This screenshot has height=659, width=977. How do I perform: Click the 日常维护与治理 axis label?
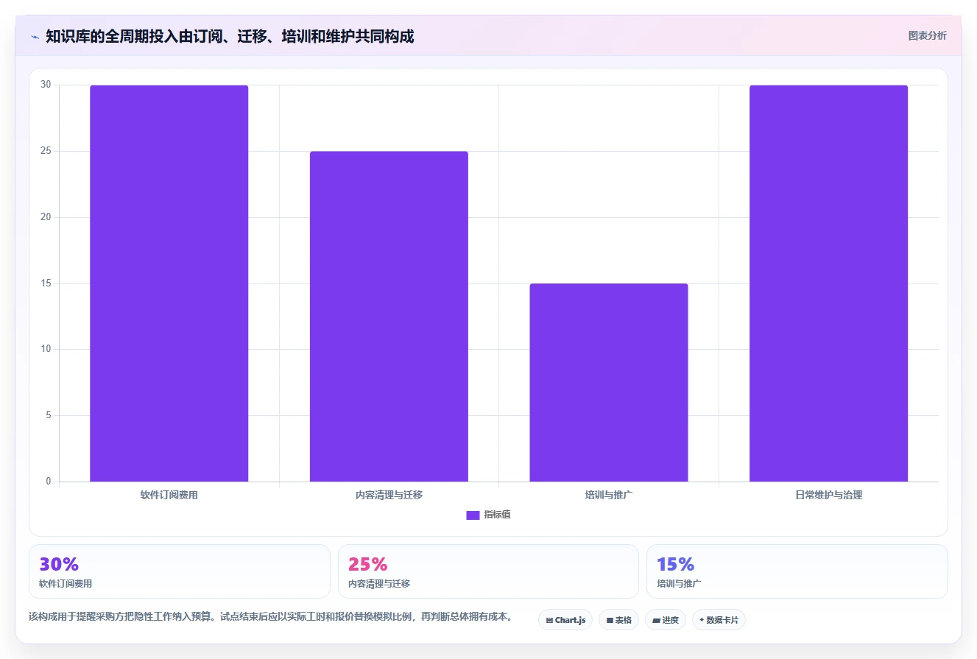[x=828, y=495]
